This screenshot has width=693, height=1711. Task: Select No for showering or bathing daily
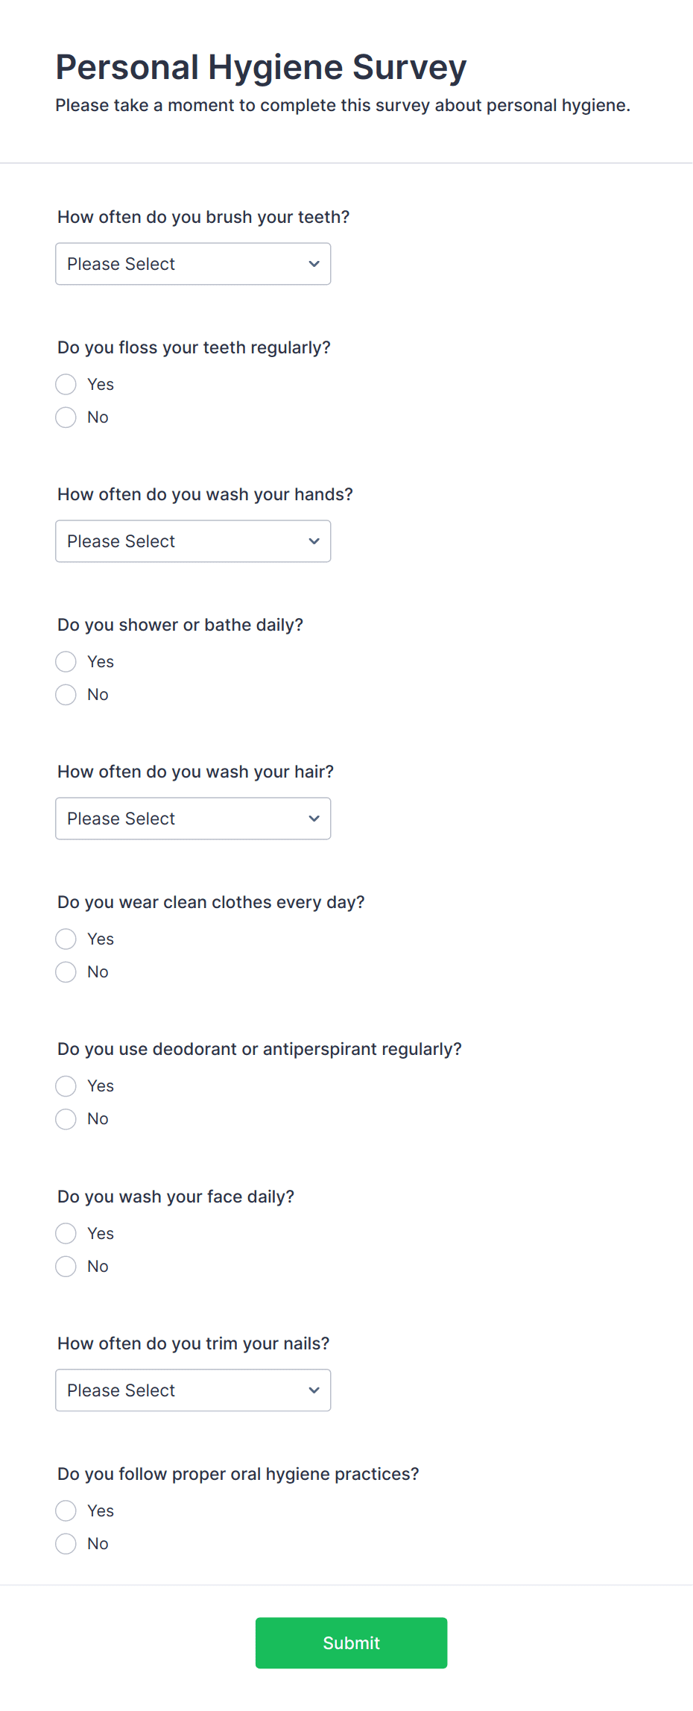[66, 694]
